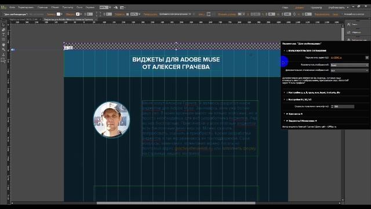The image size is (371, 209).
Task: Open the second dropdown in widget options
Action: point(350,70)
